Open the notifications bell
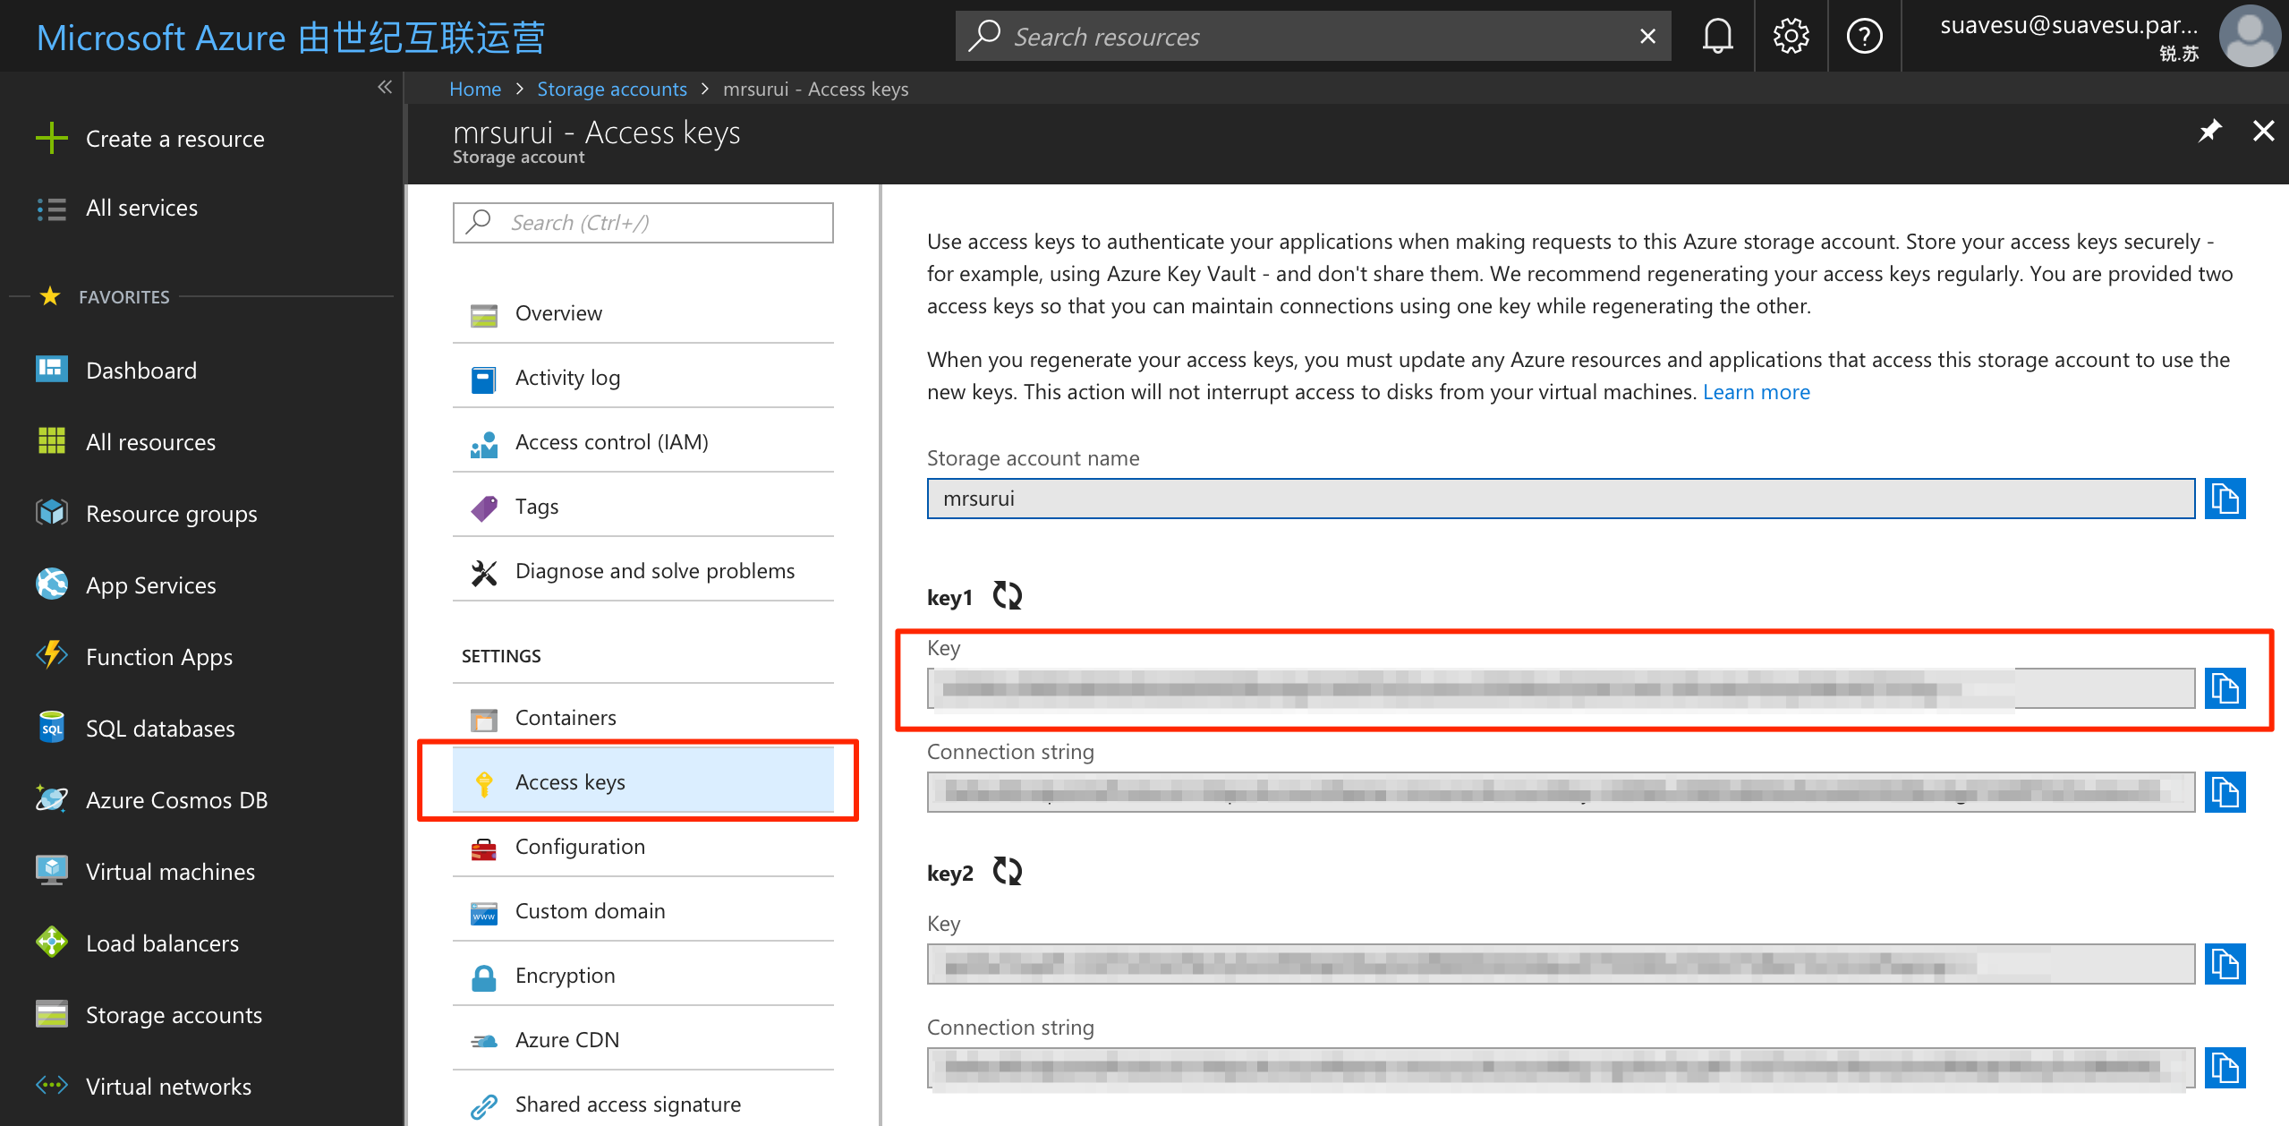Screen dimensions: 2289x1126 coord(1717,36)
